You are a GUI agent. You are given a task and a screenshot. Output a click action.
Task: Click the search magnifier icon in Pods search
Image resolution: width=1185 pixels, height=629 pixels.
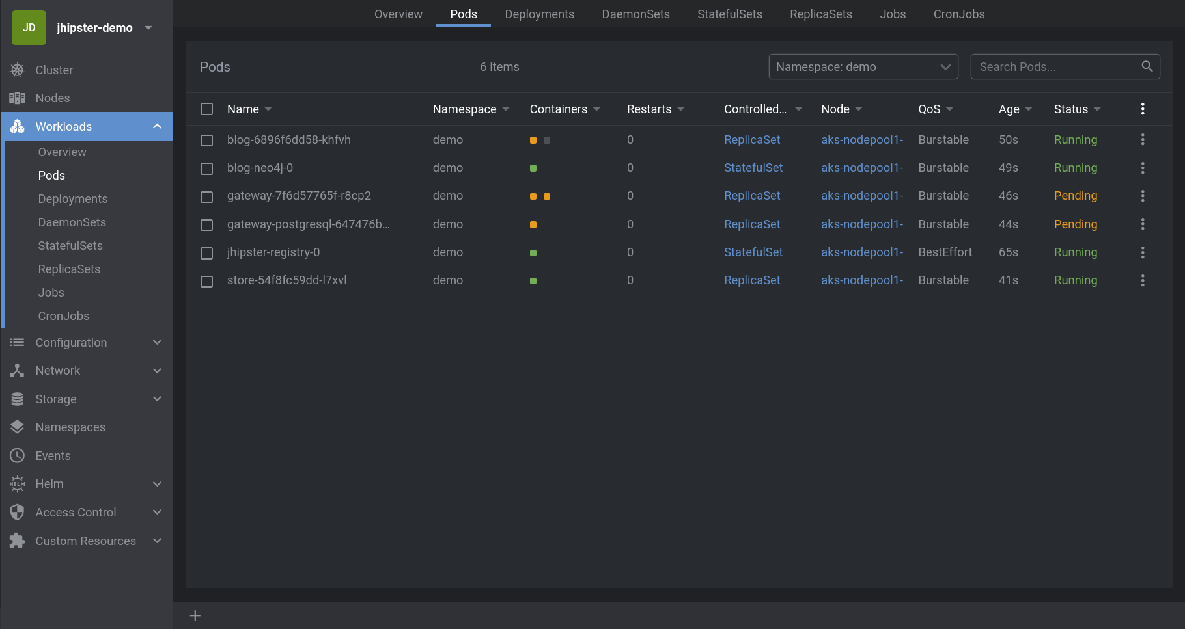click(x=1147, y=66)
